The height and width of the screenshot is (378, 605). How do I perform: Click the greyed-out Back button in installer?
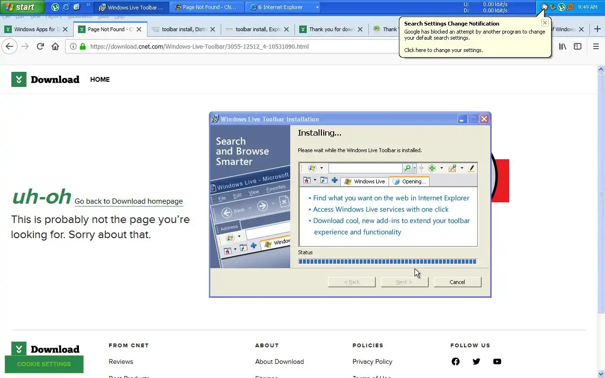click(x=352, y=282)
